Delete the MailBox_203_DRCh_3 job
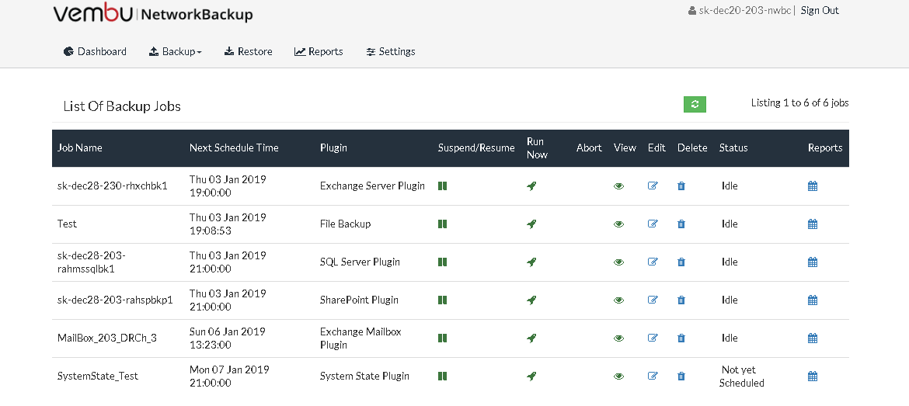This screenshot has height=406, width=909. coord(681,338)
